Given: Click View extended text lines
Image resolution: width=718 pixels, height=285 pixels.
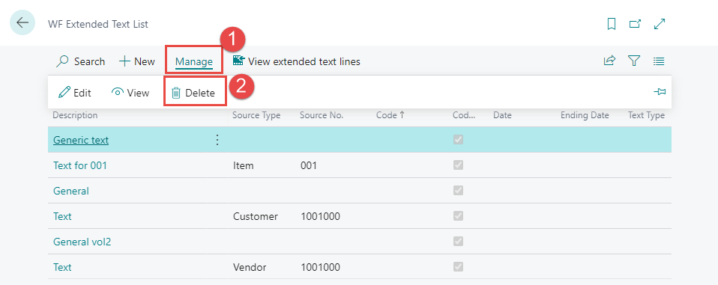Looking at the screenshot, I should (296, 61).
